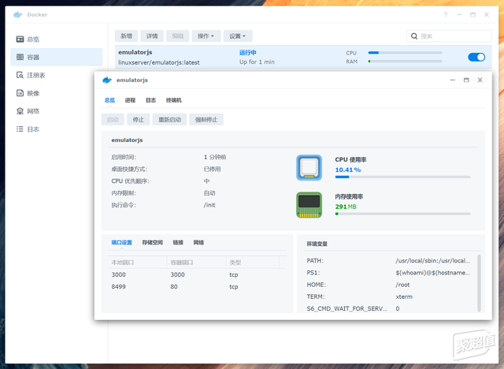Image resolution: width=504 pixels, height=369 pixels.
Task: Click the disabled 编辑 edit button
Action: point(178,36)
